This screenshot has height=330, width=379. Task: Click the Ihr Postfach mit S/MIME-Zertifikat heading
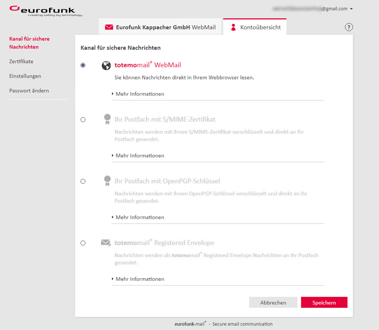tap(165, 119)
